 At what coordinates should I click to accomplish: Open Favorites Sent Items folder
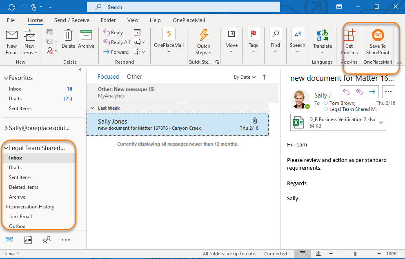40,108
